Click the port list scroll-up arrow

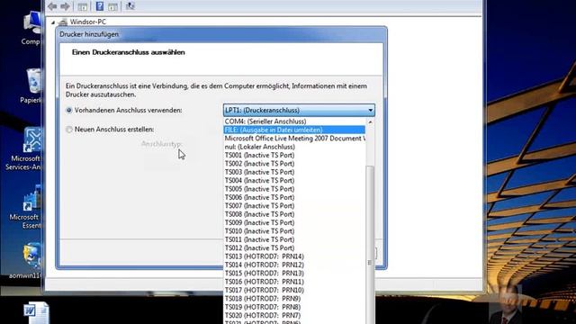pos(370,122)
